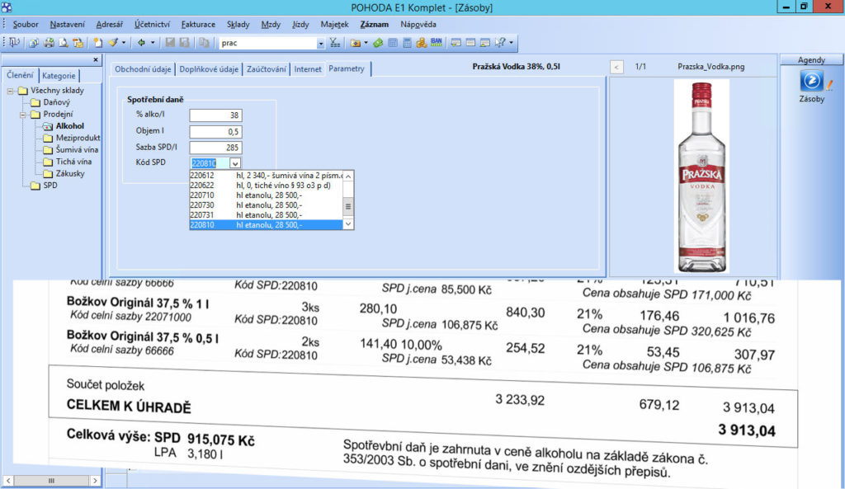Viewport: 845px width, 489px height.
Task: Click the third window layout icon
Action: 485,43
